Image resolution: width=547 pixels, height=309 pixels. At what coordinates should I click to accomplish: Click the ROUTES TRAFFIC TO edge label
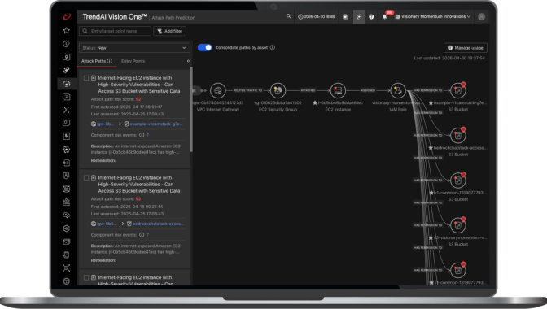tap(248, 90)
